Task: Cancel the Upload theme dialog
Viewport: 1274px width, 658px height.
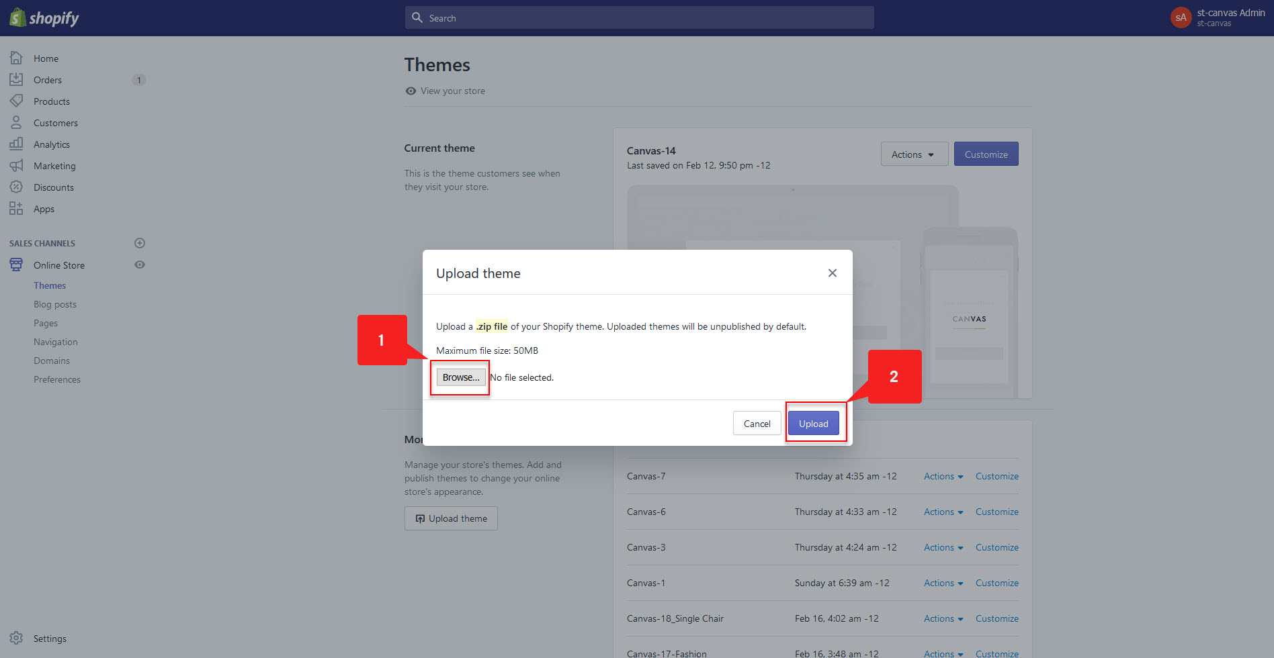Action: coord(757,424)
